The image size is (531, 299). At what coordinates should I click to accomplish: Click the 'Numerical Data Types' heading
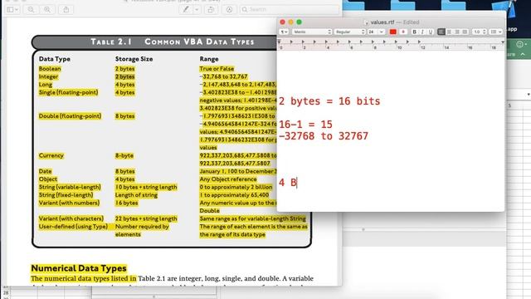coord(79,268)
